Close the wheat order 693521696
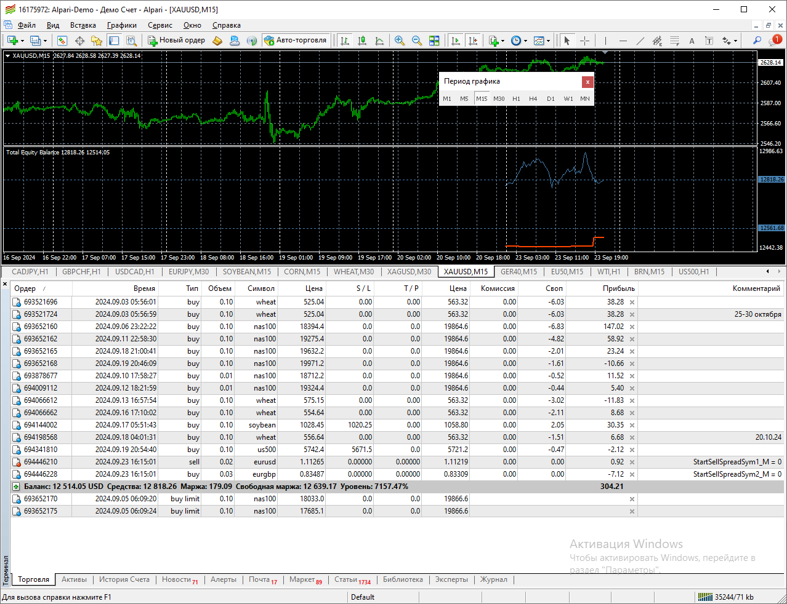Viewport: 787px width, 604px height. coord(632,302)
